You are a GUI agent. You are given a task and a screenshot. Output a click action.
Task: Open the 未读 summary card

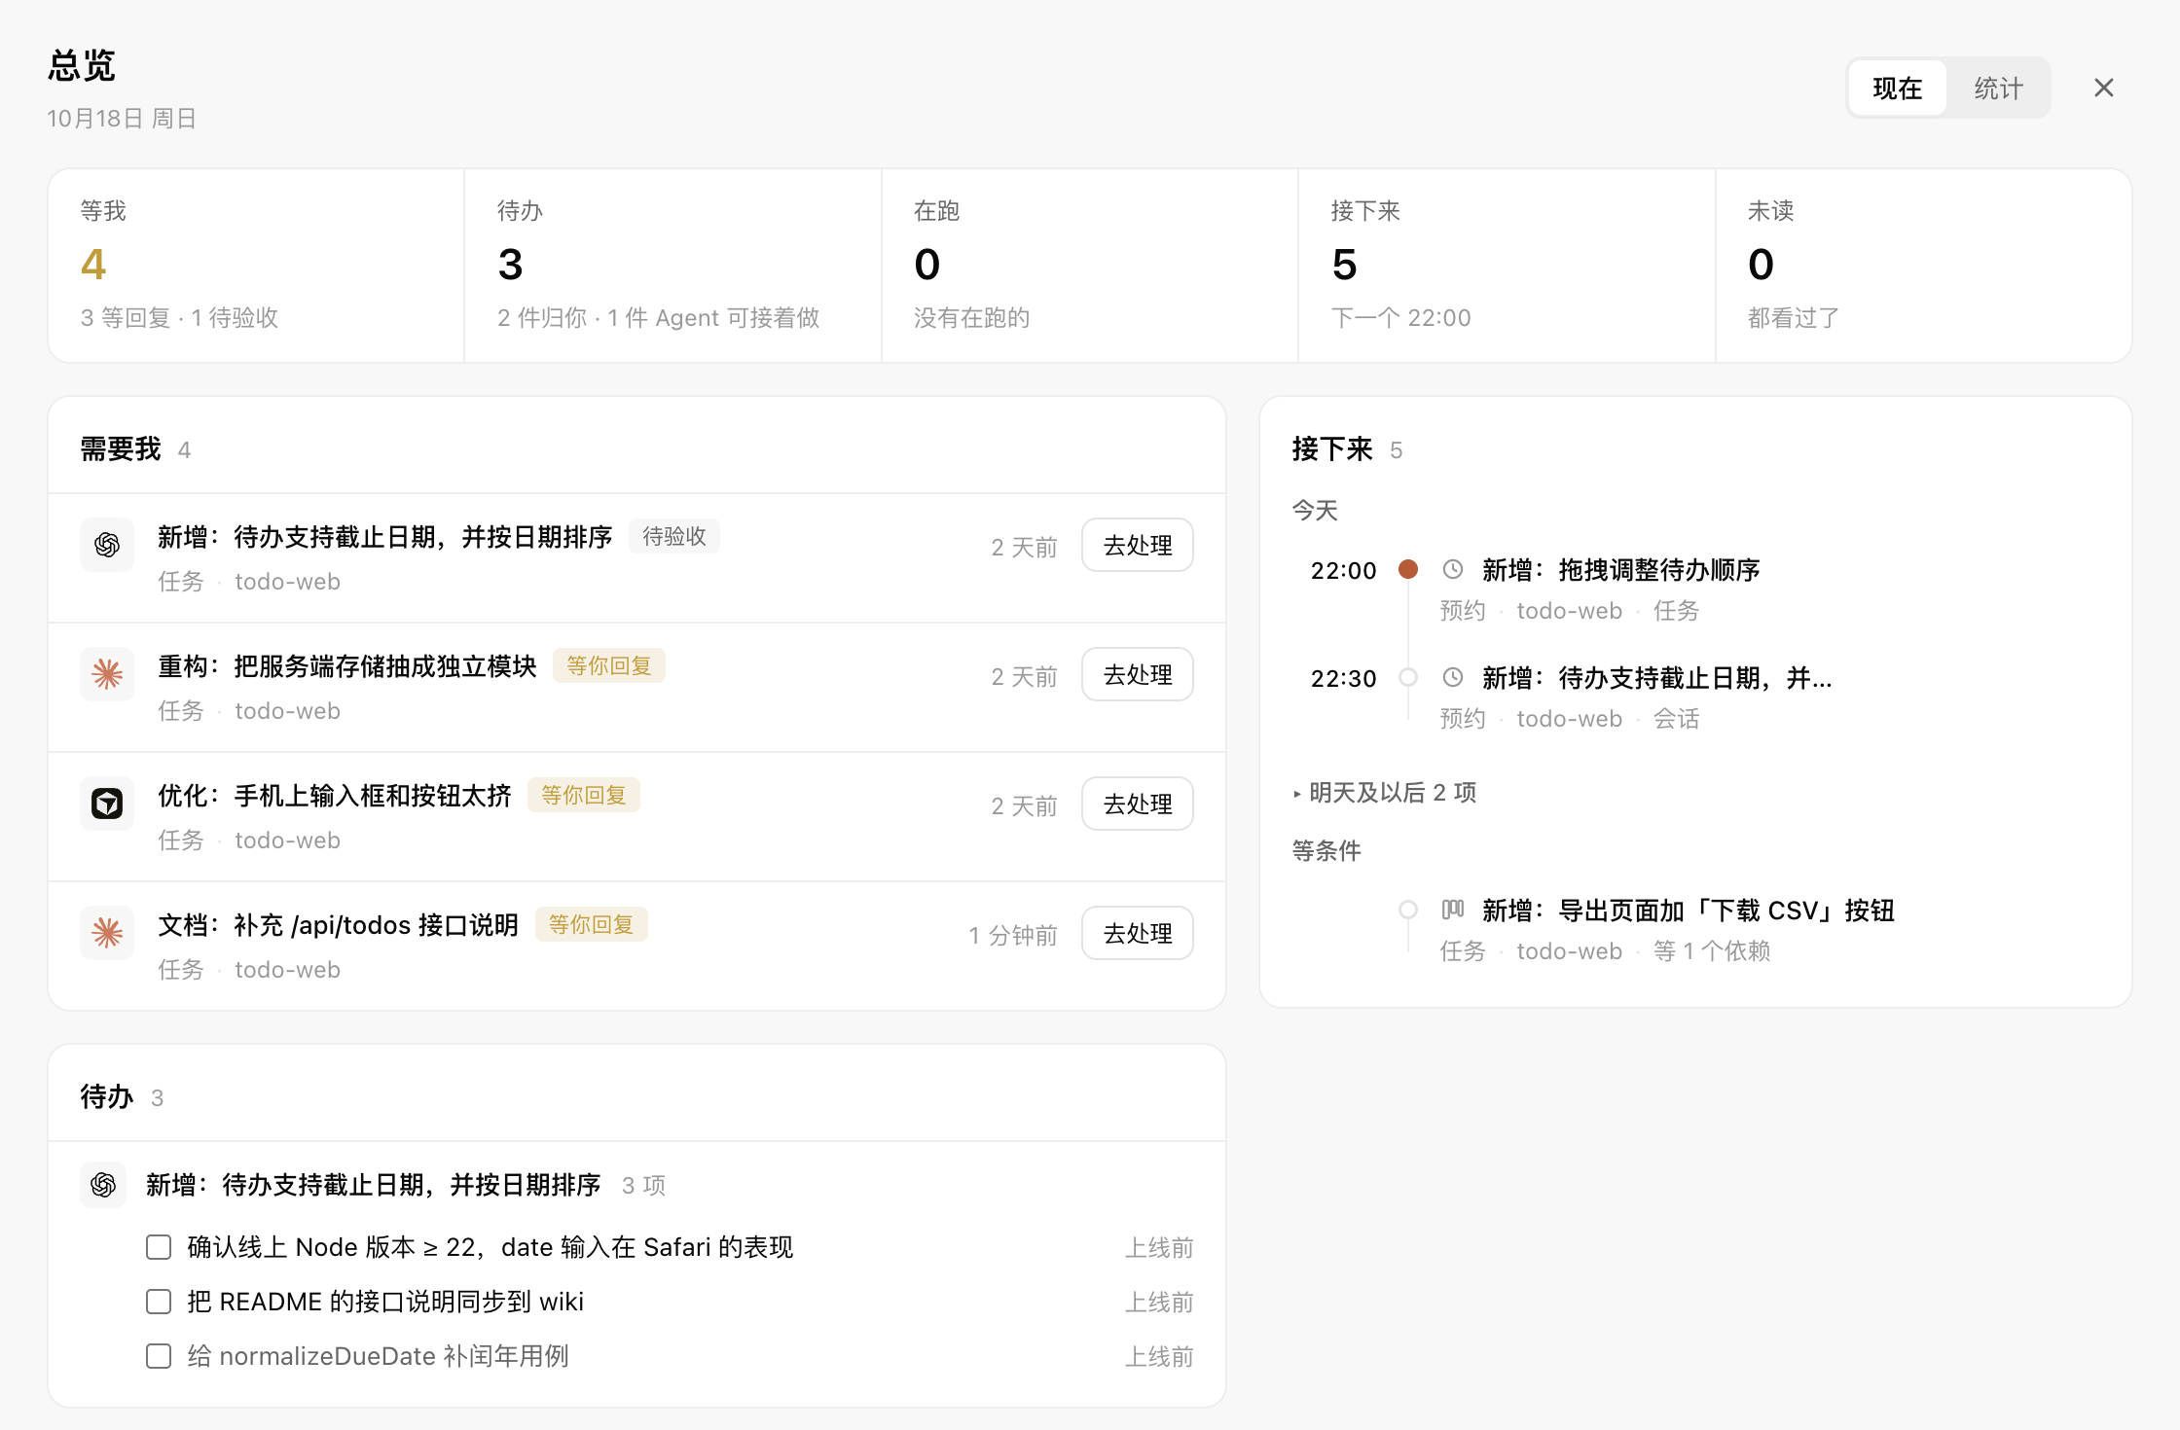pos(1924,266)
